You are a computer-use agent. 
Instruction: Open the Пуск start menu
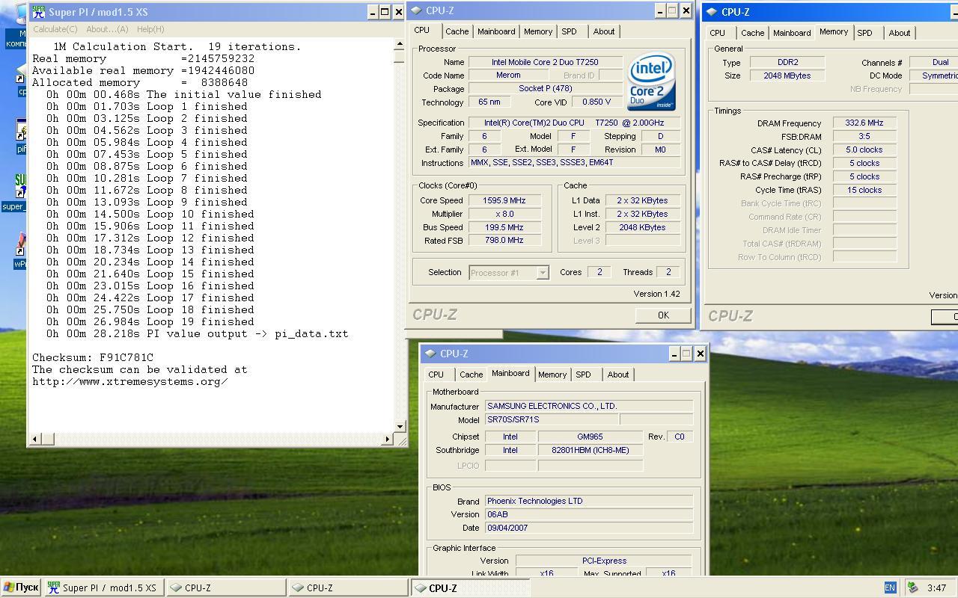(x=21, y=588)
